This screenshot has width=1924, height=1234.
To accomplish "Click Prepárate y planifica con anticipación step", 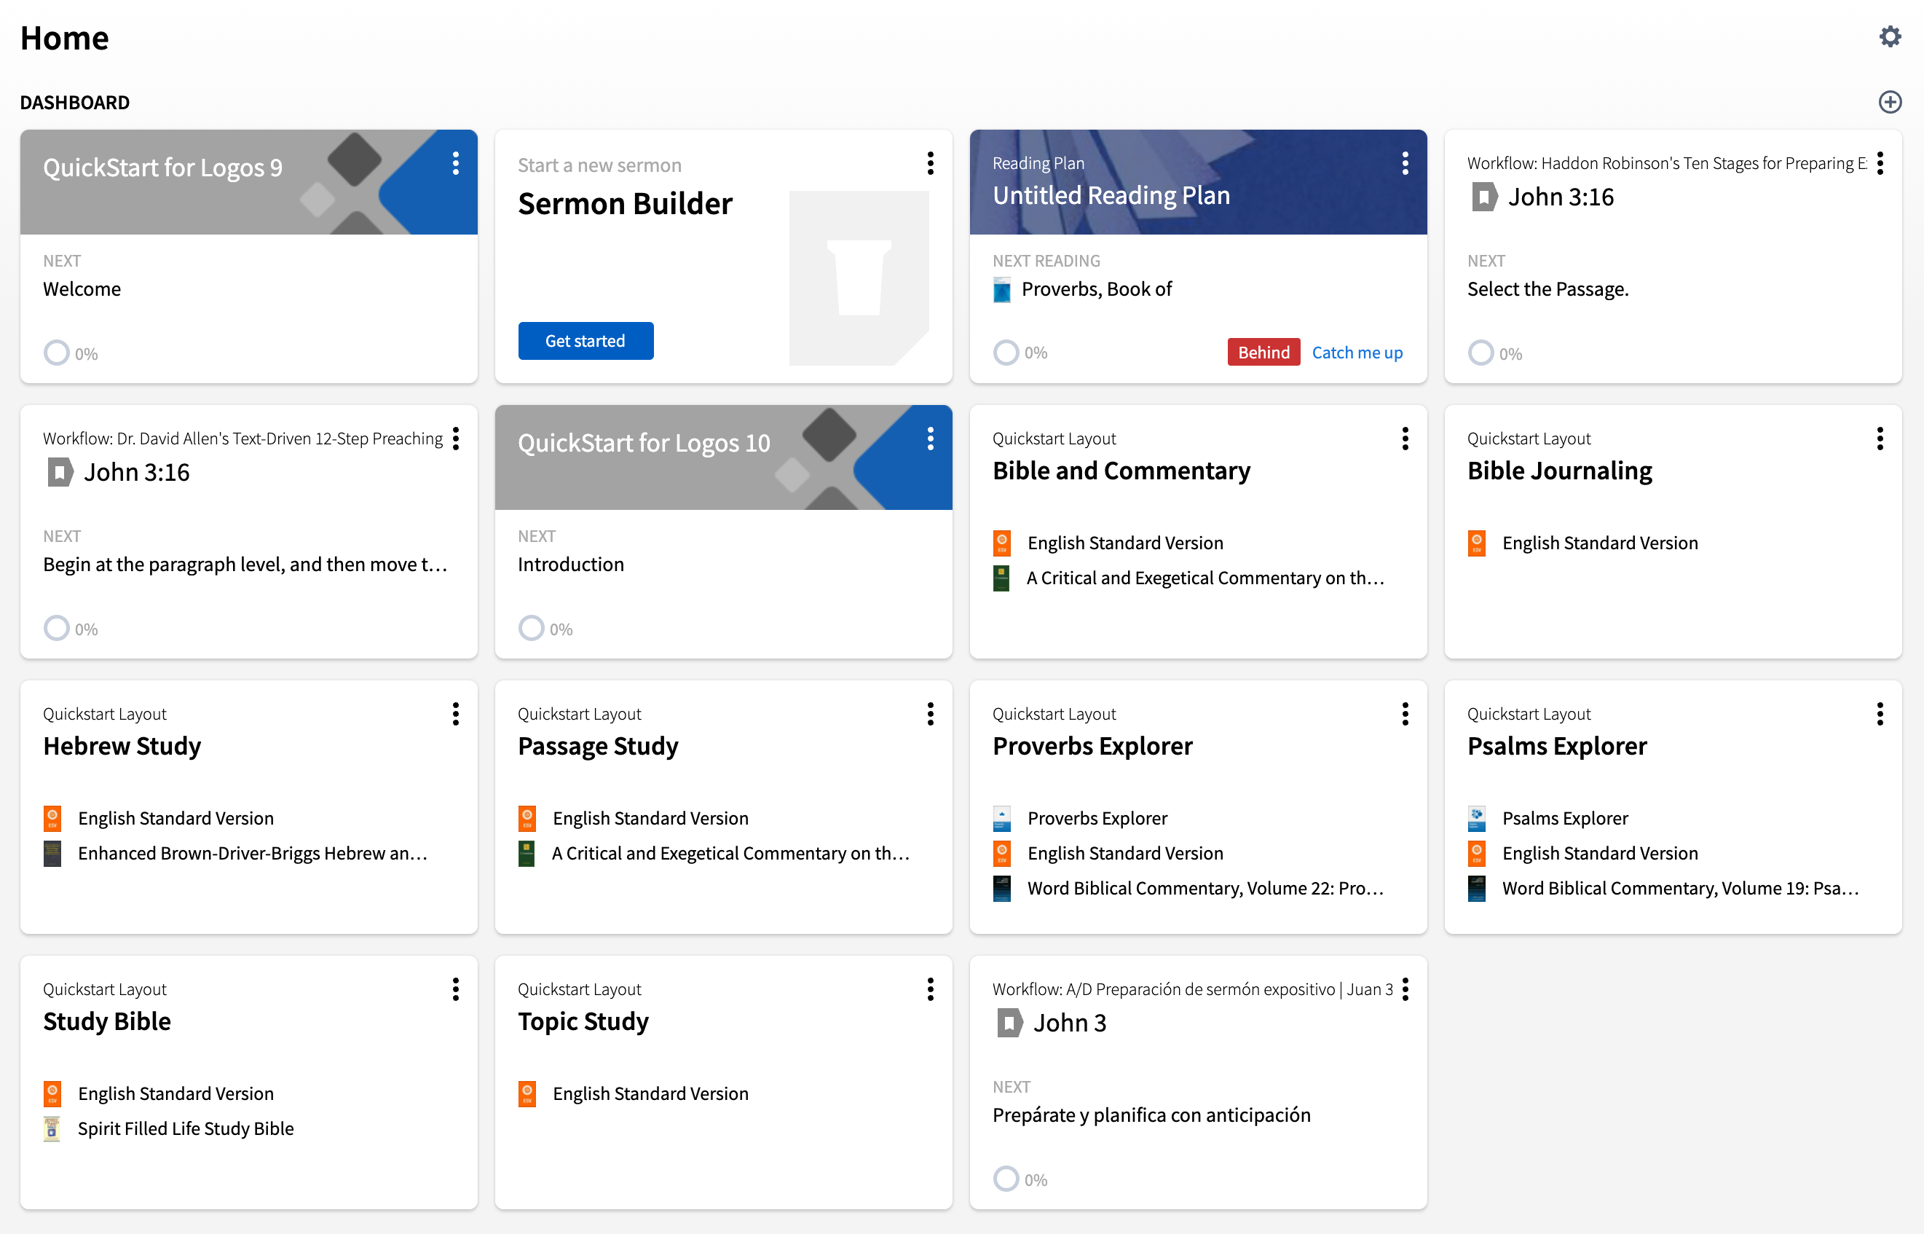I will pos(1151,1115).
